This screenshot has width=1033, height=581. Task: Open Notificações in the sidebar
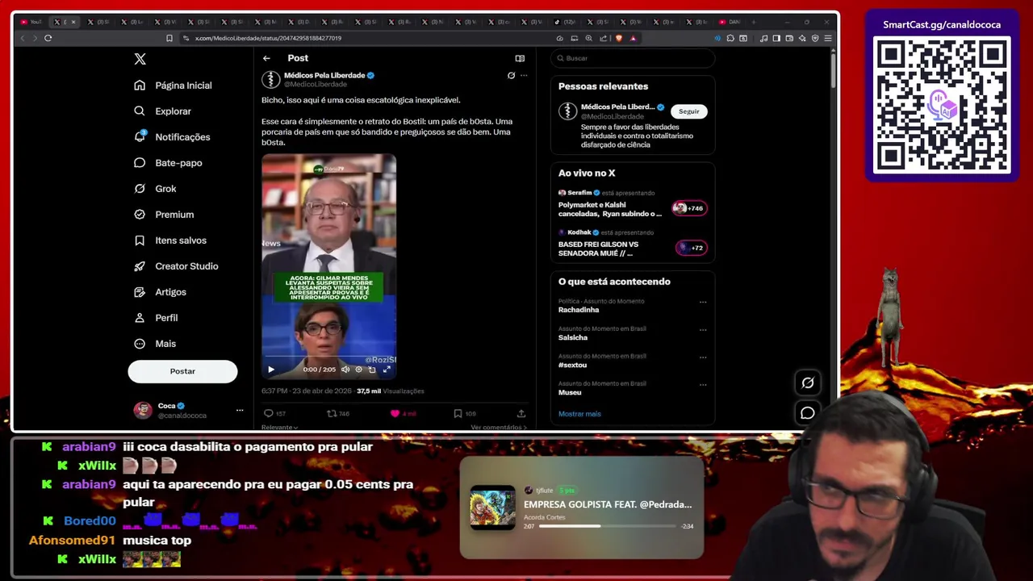coord(173,137)
